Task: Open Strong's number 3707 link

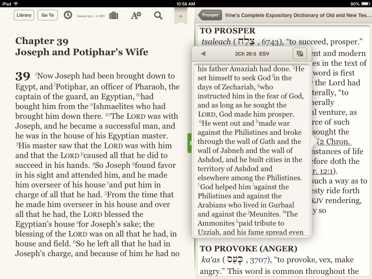Action: [x=259, y=260]
